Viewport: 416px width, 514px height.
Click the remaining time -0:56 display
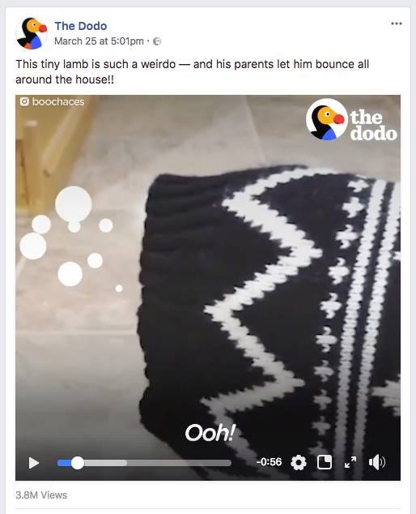(x=269, y=462)
